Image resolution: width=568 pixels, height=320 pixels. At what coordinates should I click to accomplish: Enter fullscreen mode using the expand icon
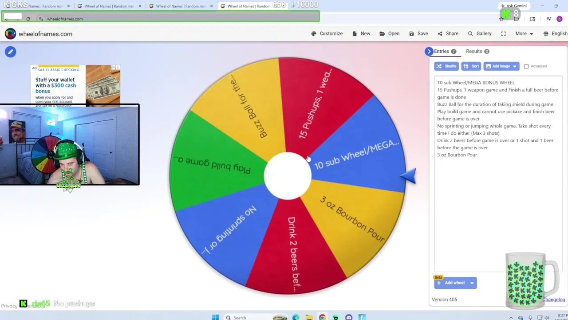tap(503, 34)
